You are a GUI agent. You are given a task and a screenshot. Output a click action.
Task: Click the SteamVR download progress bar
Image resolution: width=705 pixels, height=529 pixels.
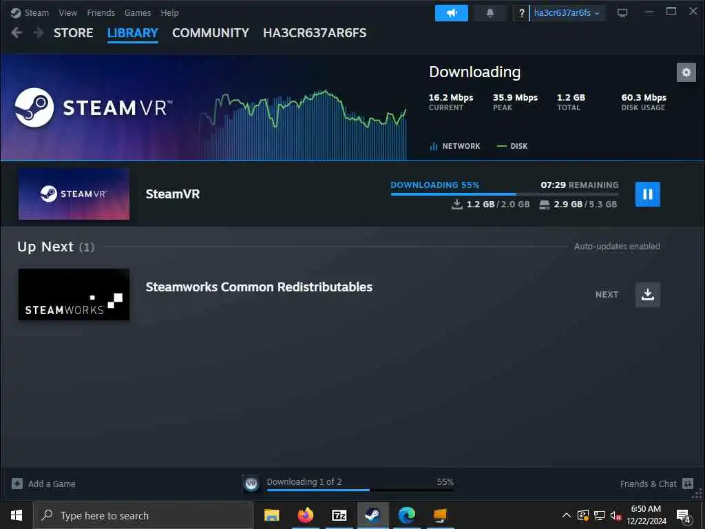(x=505, y=194)
